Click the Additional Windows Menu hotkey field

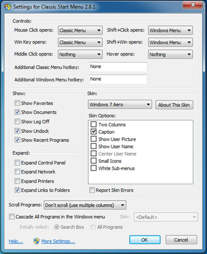118,79
